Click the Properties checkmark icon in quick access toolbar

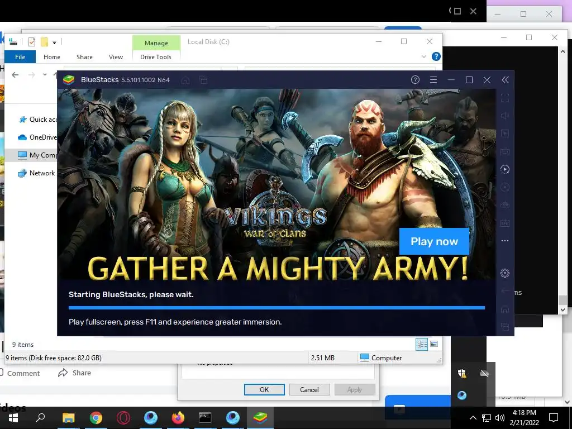click(x=32, y=42)
